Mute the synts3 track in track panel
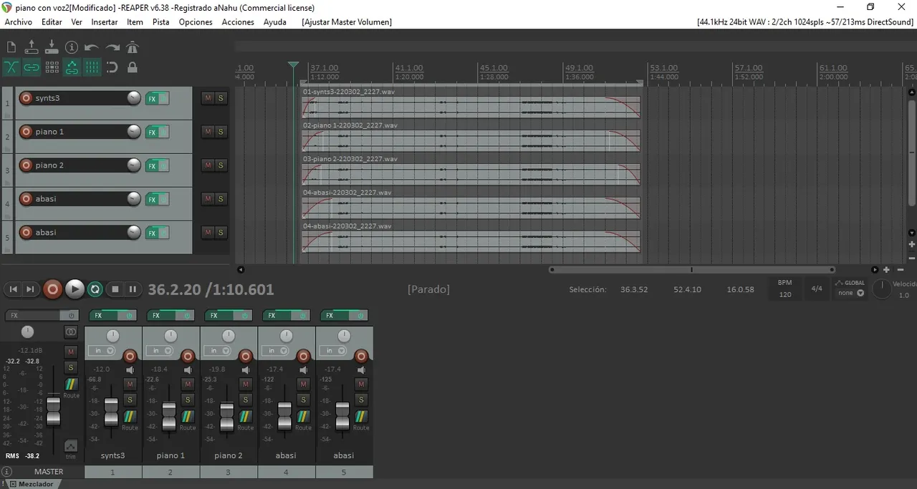This screenshot has height=489, width=917. [208, 98]
